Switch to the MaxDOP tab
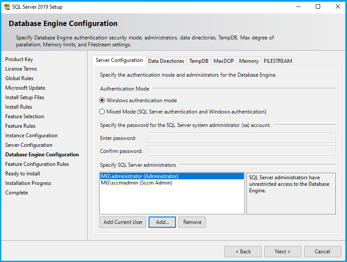 tap(224, 61)
